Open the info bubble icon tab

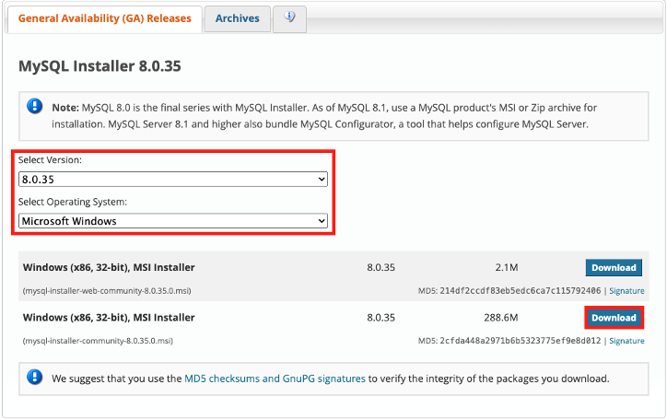point(289,18)
